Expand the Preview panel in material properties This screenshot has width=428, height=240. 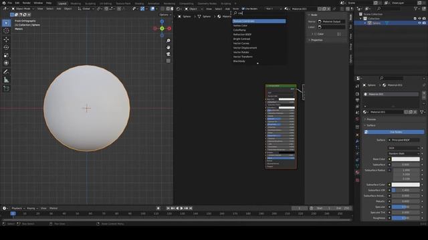point(370,119)
